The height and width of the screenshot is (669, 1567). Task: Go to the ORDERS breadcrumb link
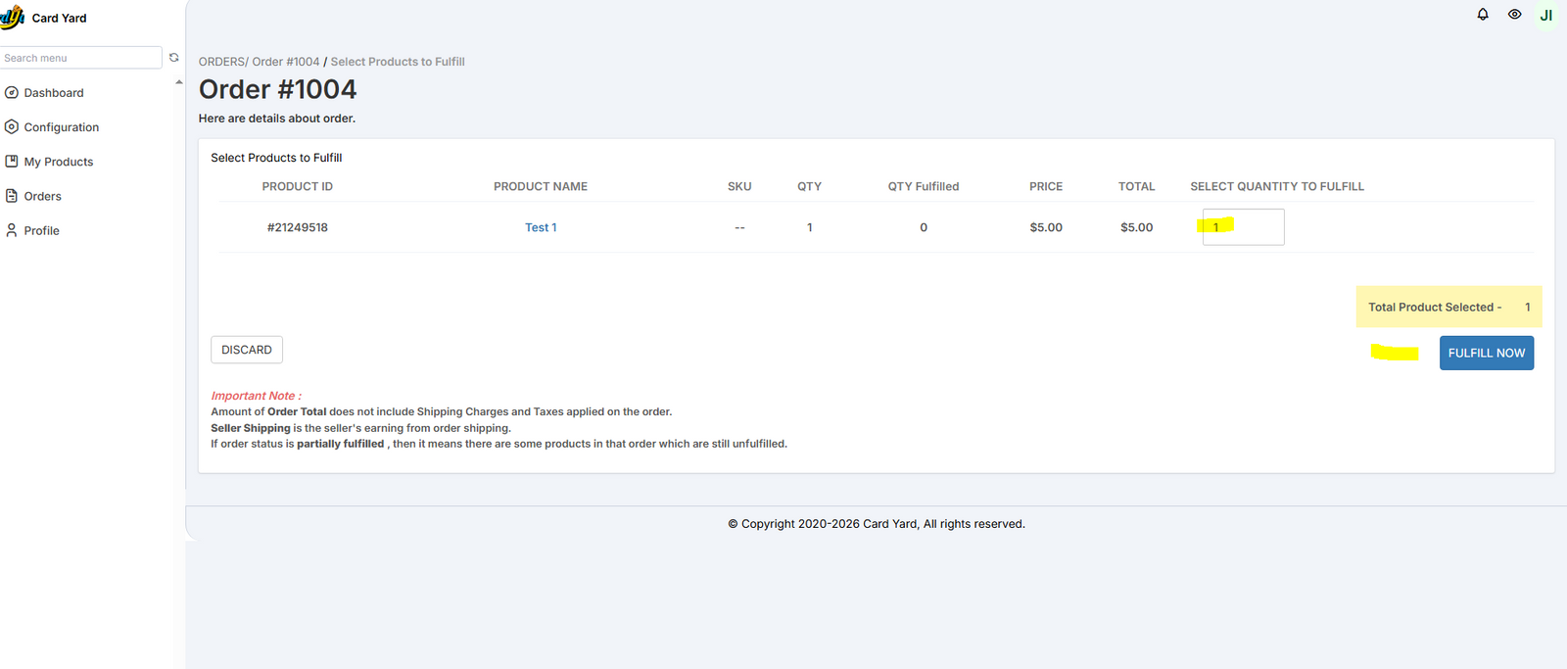point(221,62)
